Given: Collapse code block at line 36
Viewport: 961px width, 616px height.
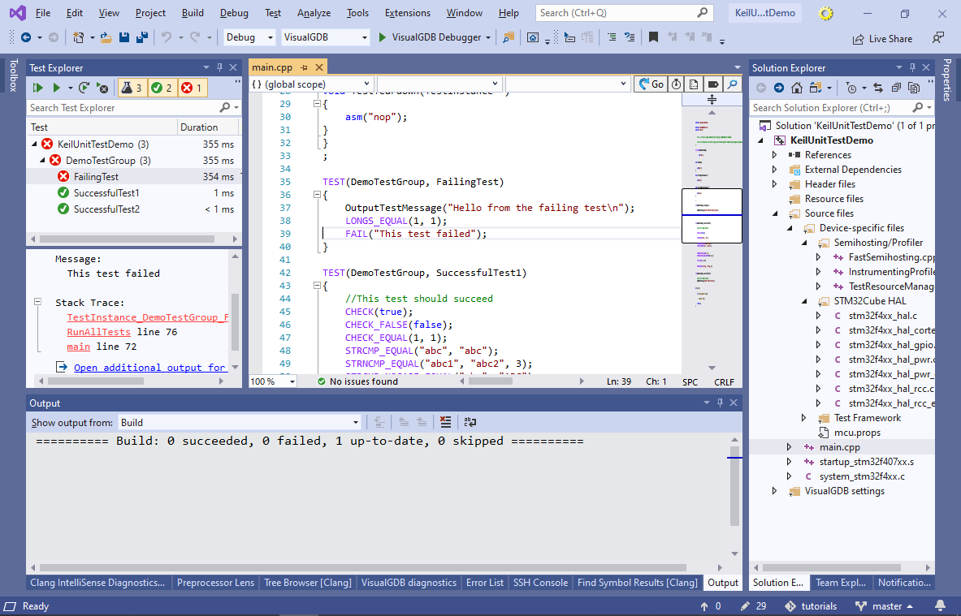Looking at the screenshot, I should [x=317, y=195].
